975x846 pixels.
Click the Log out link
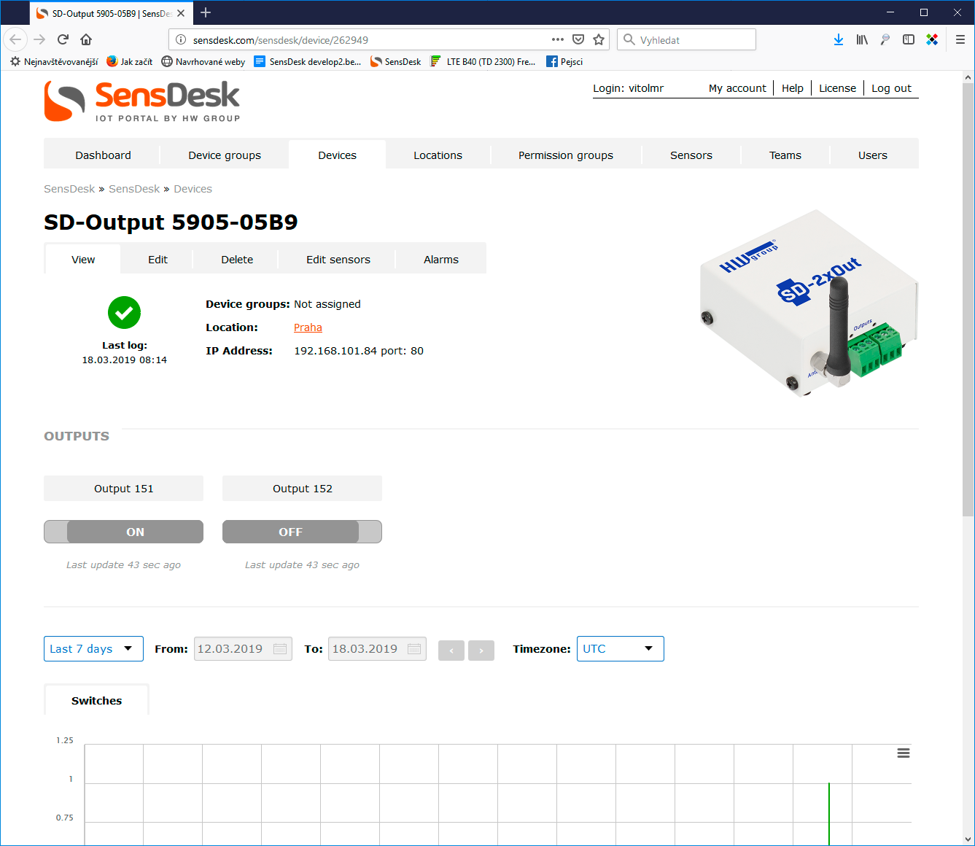tap(891, 88)
